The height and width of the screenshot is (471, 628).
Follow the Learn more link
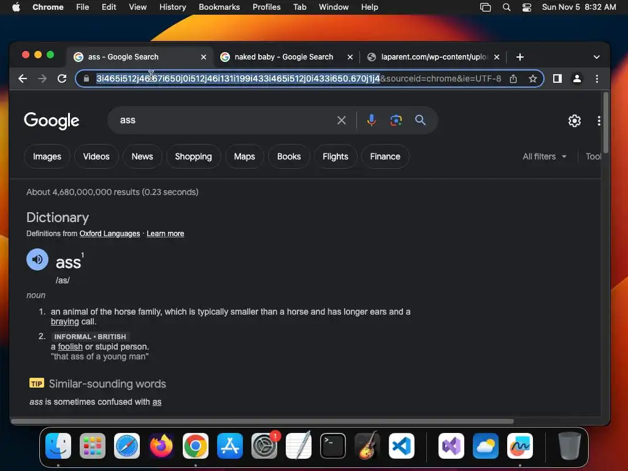coord(166,234)
